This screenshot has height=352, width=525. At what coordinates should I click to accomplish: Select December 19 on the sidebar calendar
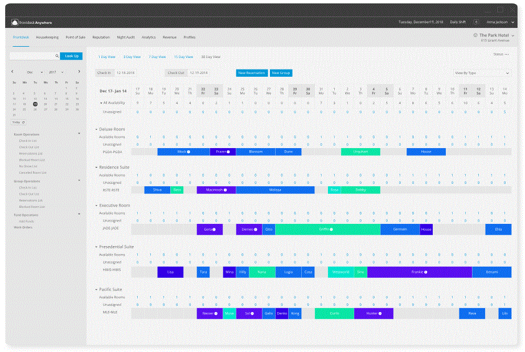point(35,104)
